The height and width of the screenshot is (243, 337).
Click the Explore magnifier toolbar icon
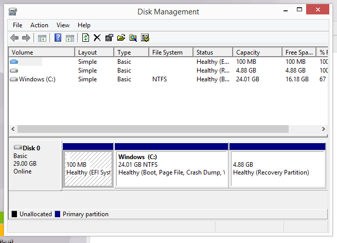[x=133, y=38]
